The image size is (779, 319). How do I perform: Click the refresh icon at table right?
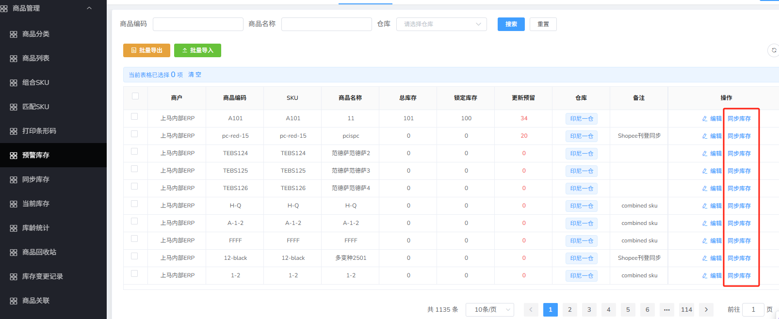774,50
